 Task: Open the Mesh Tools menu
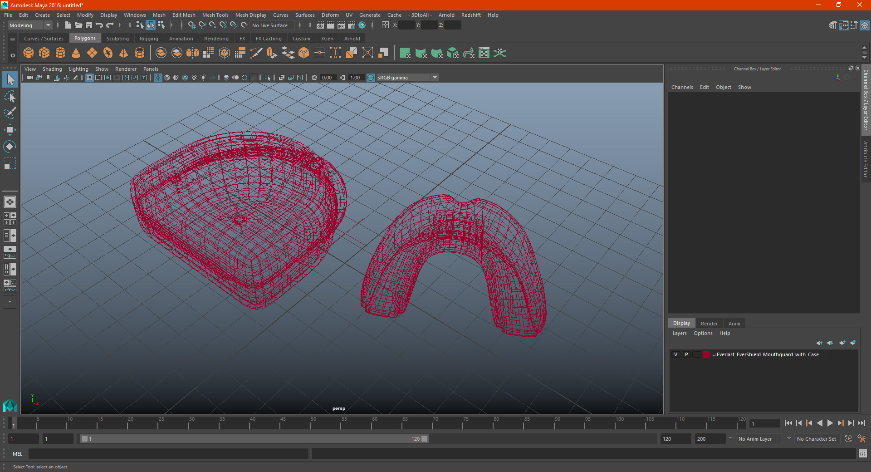coord(215,15)
